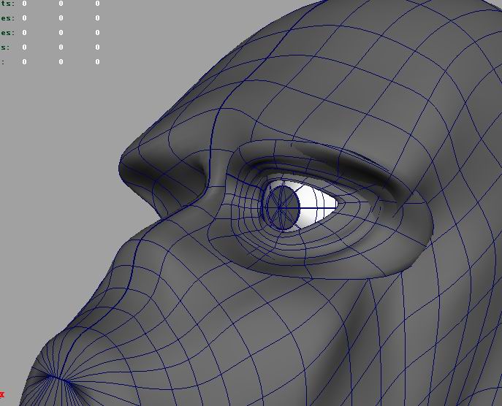The image size is (502, 406).
Task: Click the Verts row label in the poly-count HUD
Action: coord(7,4)
